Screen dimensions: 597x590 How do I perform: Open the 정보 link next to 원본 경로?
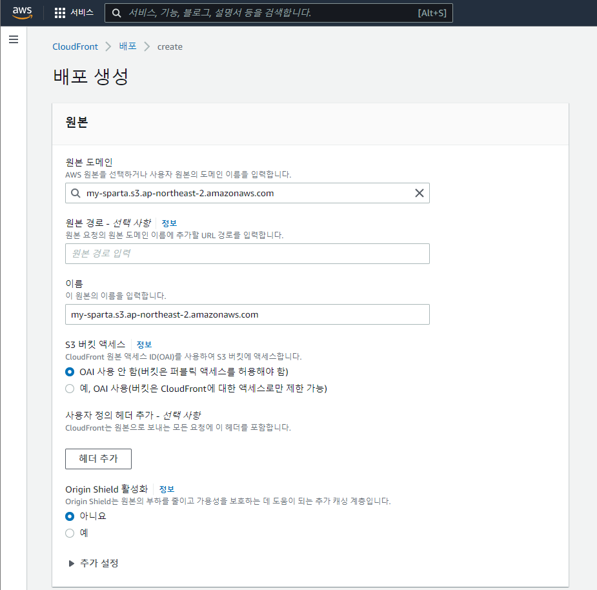(x=169, y=223)
